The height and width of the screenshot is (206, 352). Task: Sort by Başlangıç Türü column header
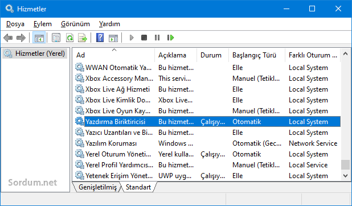coord(257,55)
